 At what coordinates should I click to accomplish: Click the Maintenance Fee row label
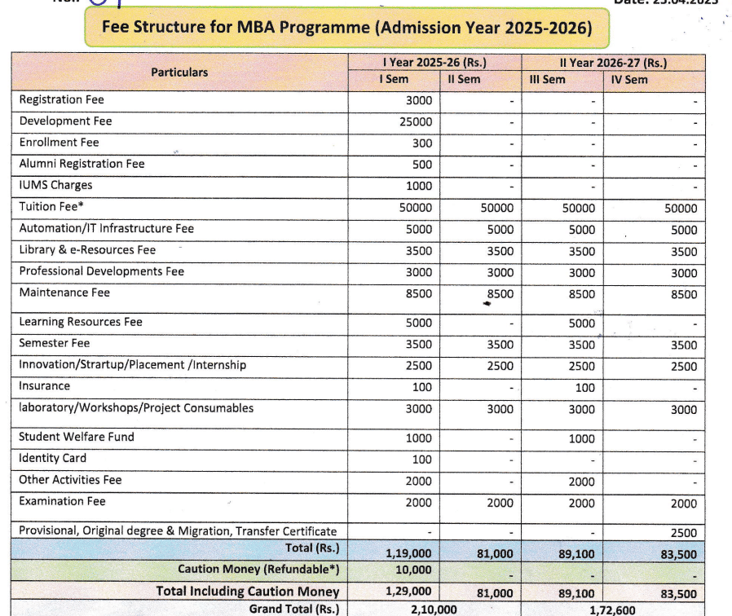(64, 293)
